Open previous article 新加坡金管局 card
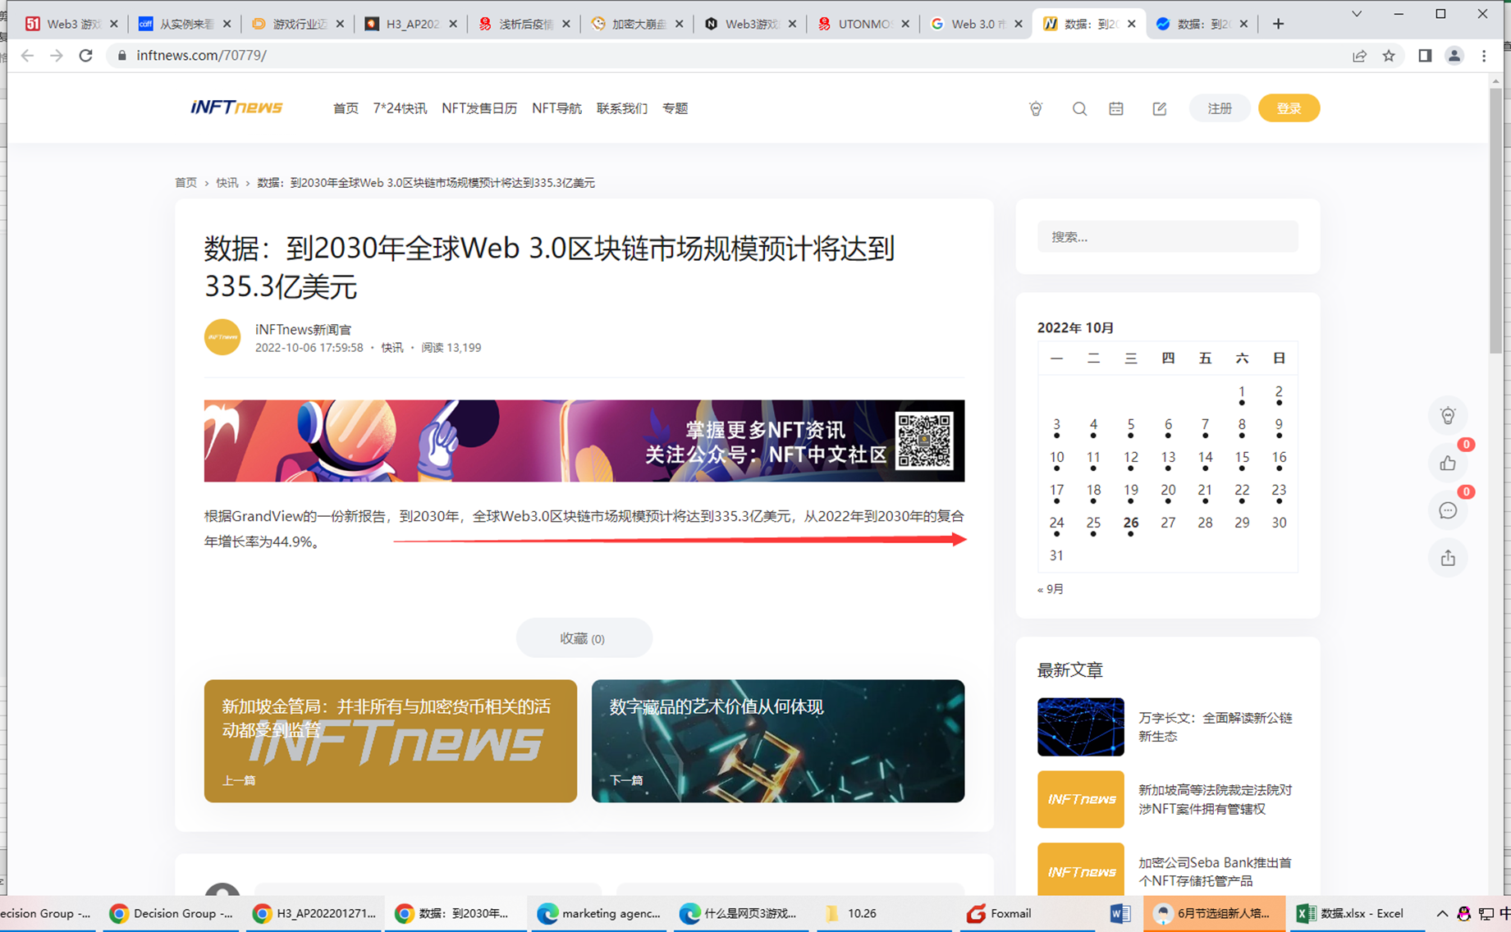This screenshot has width=1511, height=932. pos(391,741)
